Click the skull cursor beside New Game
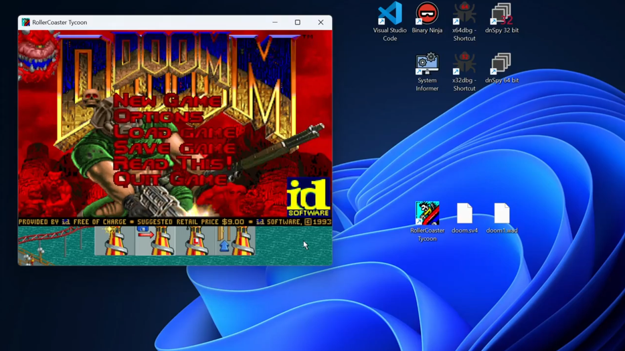625x351 pixels. point(91,98)
